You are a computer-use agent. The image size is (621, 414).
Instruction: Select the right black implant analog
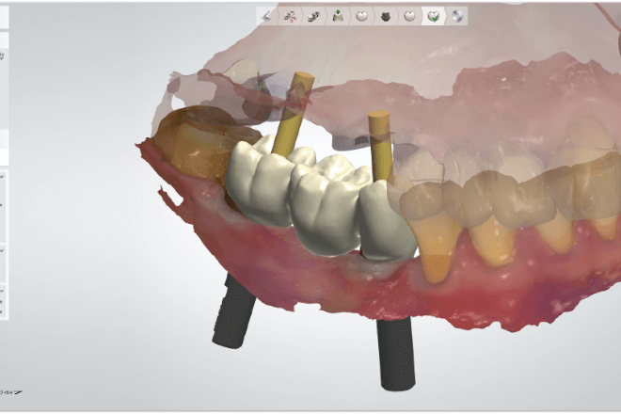pyautogui.click(x=396, y=353)
